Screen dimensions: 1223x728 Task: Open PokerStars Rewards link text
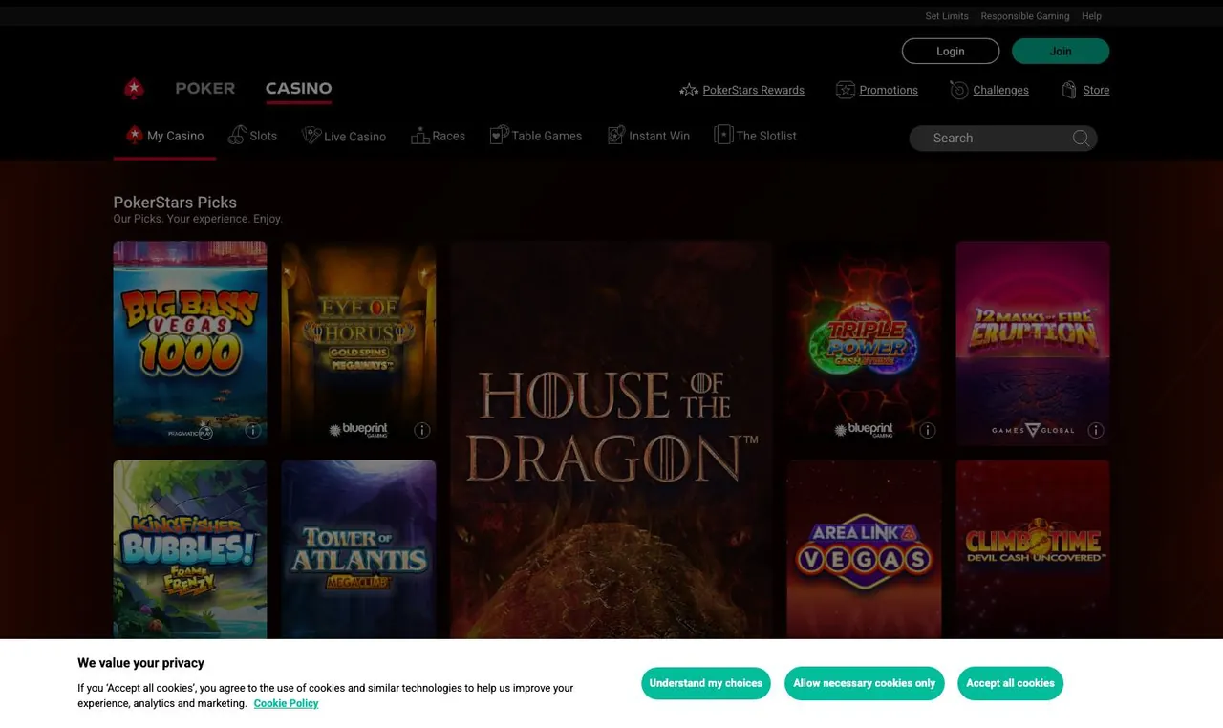754,90
